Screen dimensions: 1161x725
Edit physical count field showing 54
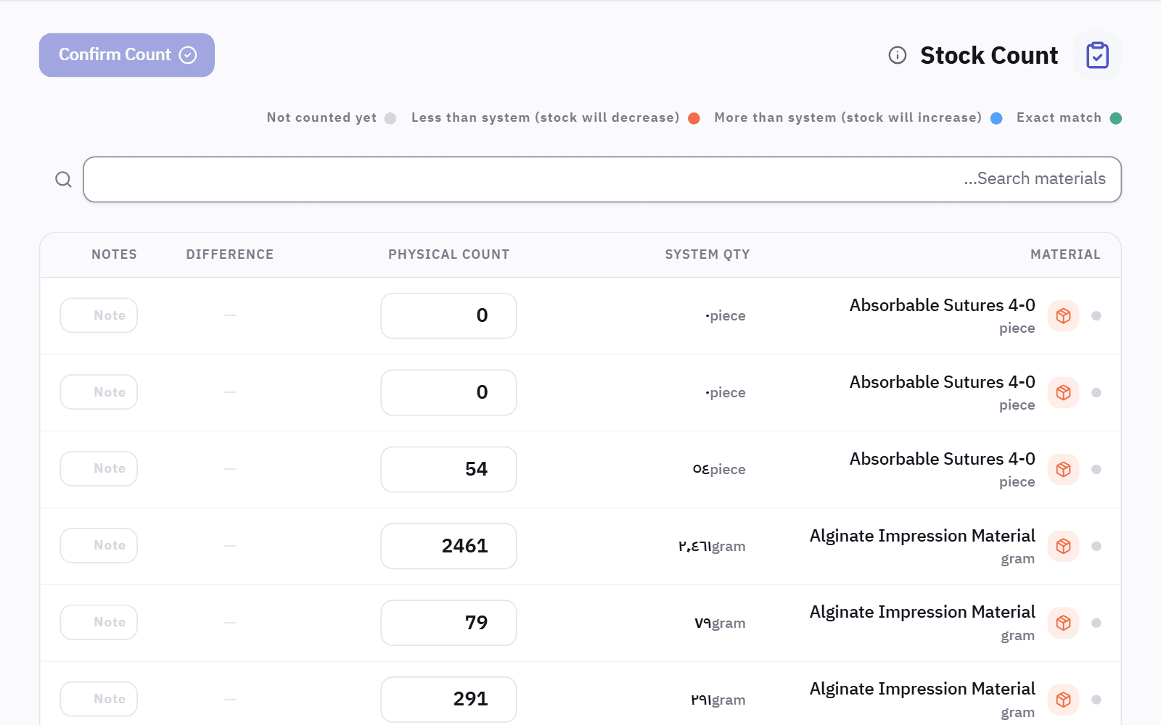point(448,469)
